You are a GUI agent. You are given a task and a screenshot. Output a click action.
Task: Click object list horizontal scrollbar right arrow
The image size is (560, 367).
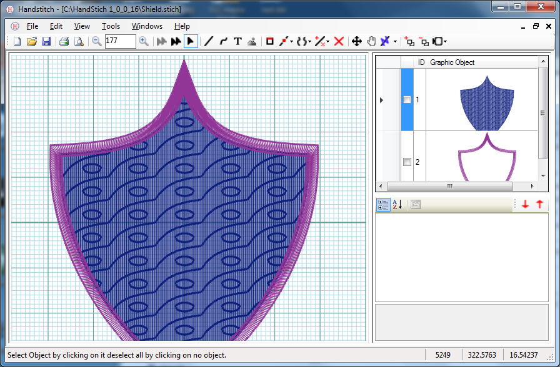[x=532, y=186]
